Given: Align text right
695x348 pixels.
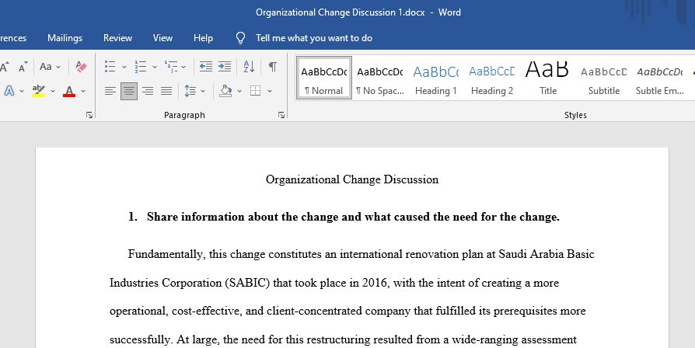Looking at the screenshot, I should coord(148,91).
